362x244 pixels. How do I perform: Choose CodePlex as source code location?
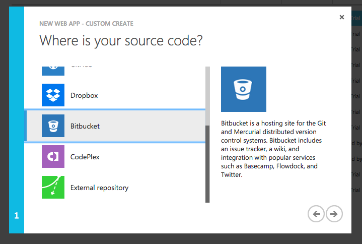[85, 157]
